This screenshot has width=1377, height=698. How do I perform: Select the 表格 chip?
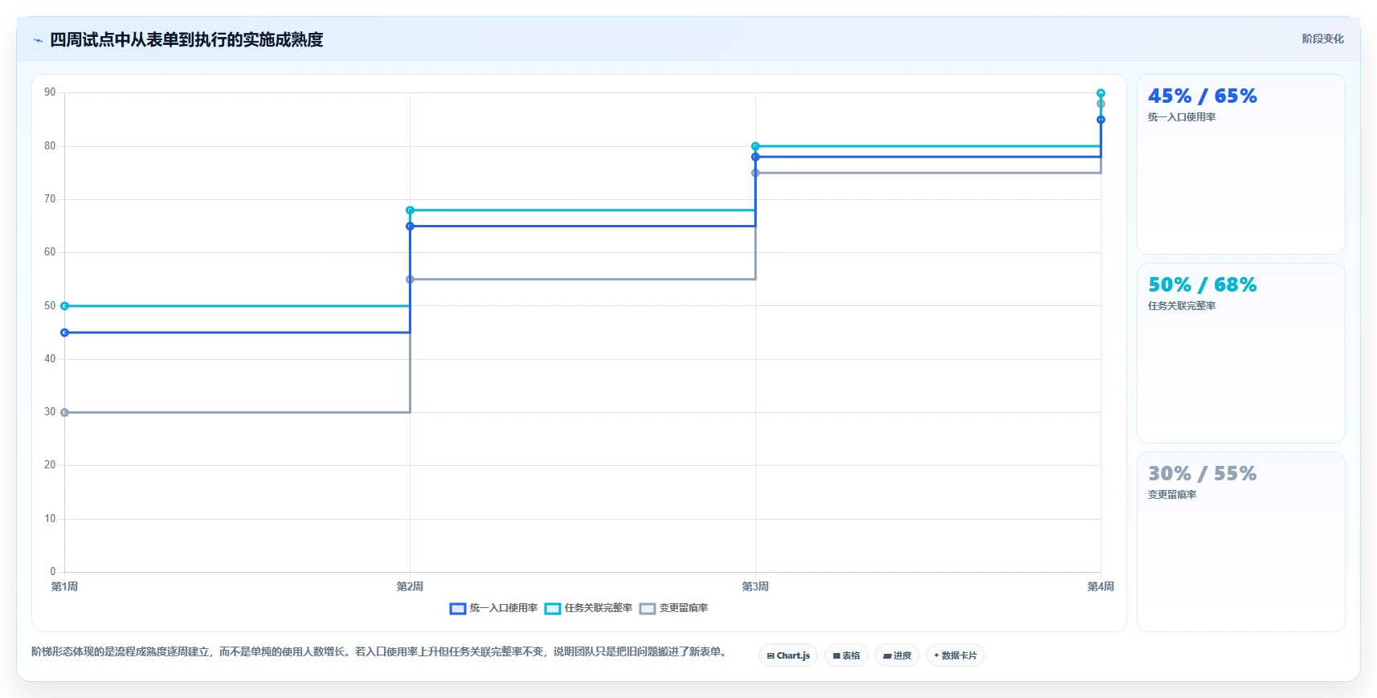click(846, 655)
